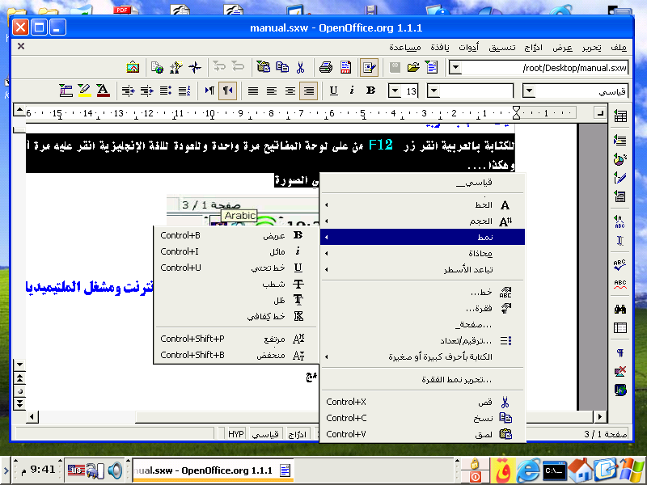647x485 pixels.
Task: Toggle the Bold B toolbar button
Action: click(370, 91)
